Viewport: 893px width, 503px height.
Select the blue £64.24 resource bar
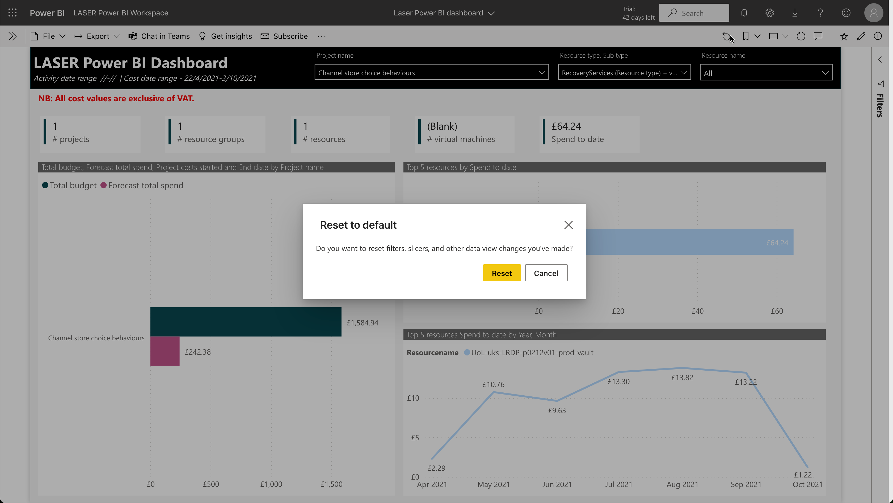(x=689, y=242)
